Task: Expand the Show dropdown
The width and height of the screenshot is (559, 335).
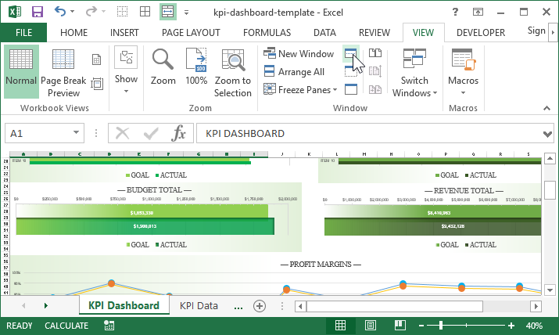Action: coord(126,79)
